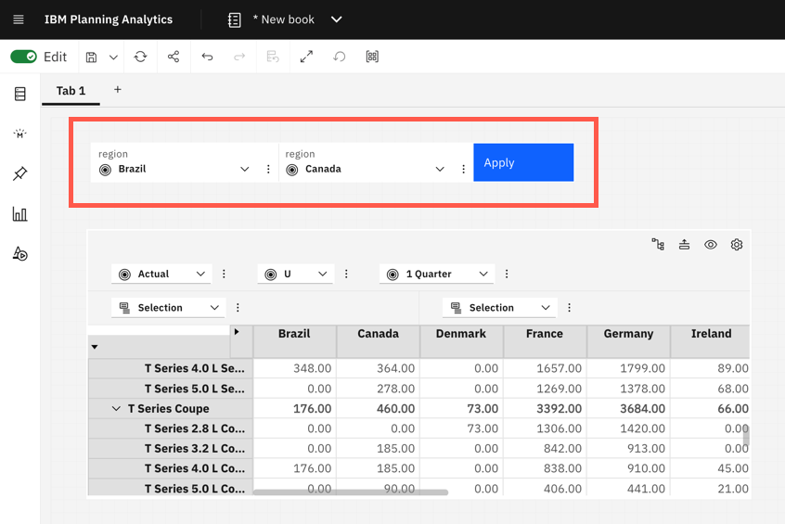Screen dimensions: 785x524
Task: Click the full screen expand icon
Action: coord(306,57)
